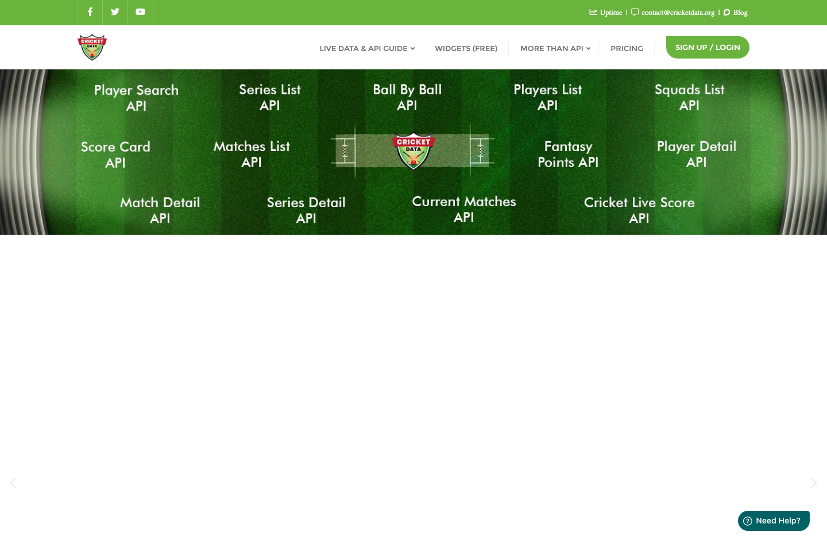Viewport: 827px width, 551px height.
Task: Click the SIGN UP / LOGIN button
Action: coord(708,47)
